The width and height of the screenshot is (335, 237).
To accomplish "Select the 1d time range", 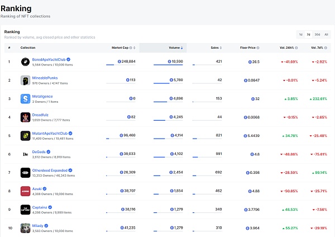I will 301,34.
